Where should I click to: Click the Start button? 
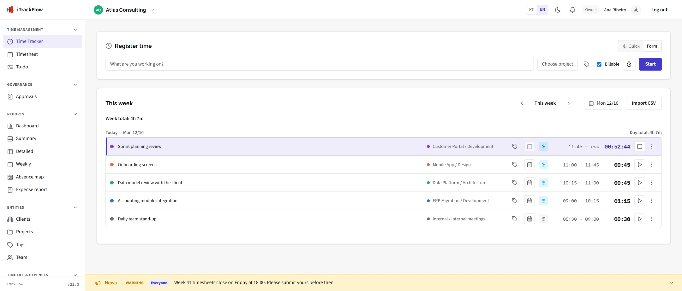pyautogui.click(x=650, y=64)
